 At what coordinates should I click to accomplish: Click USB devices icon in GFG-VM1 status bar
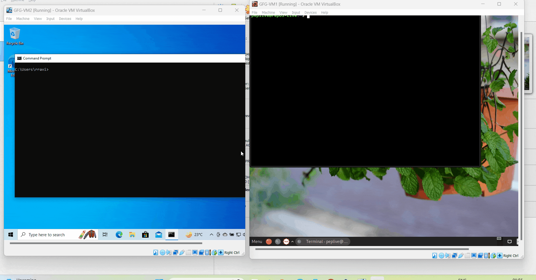point(461,256)
